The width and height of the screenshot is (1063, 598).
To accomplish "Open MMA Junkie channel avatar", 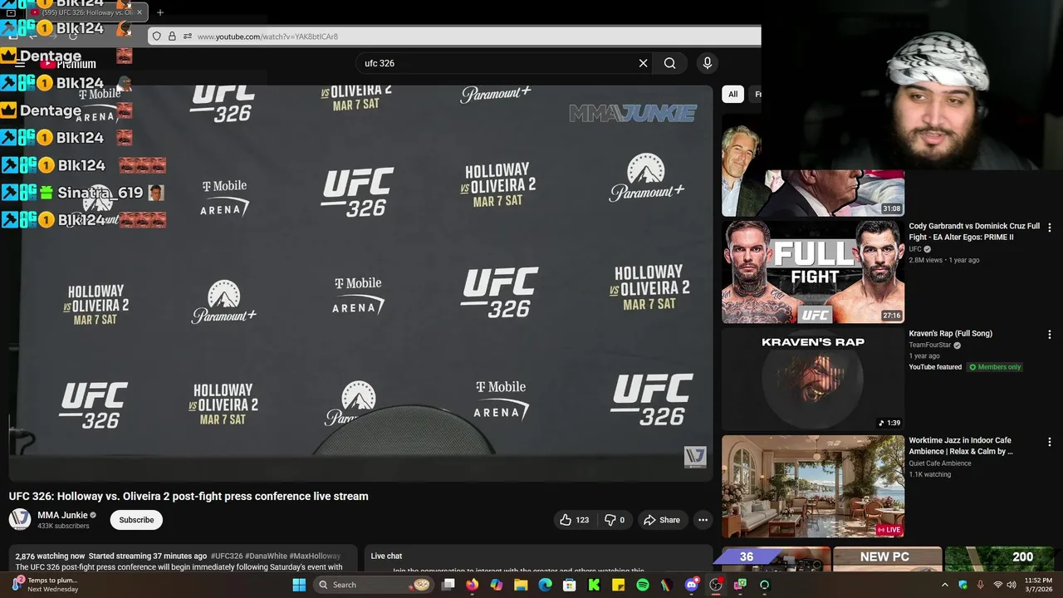I will click(x=20, y=520).
